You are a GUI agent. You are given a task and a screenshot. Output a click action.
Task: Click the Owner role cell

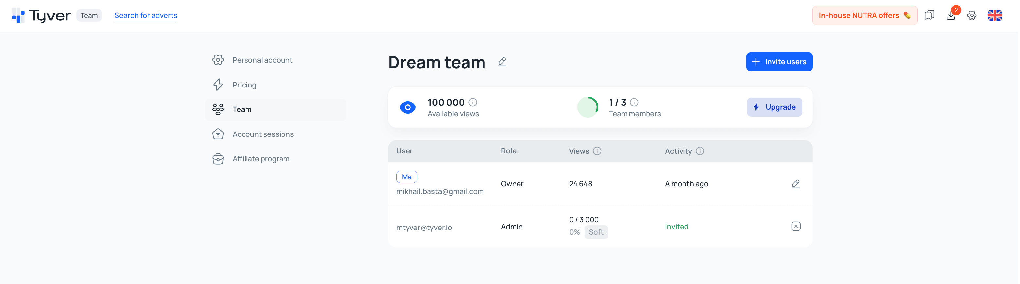click(x=512, y=184)
